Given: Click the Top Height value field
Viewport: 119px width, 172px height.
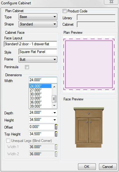Looking at the screenshot, I should [x=42, y=134].
